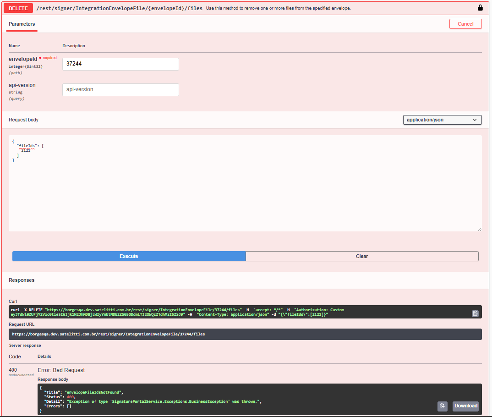The width and height of the screenshot is (492, 417).
Task: Grab the request body textarea resize handle
Action: pyautogui.click(x=480, y=229)
